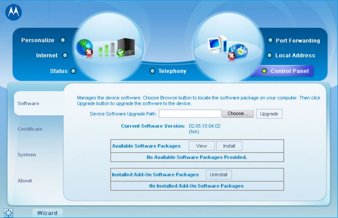Show the About tab
Viewport: 338px width, 218px height.
(x=25, y=181)
